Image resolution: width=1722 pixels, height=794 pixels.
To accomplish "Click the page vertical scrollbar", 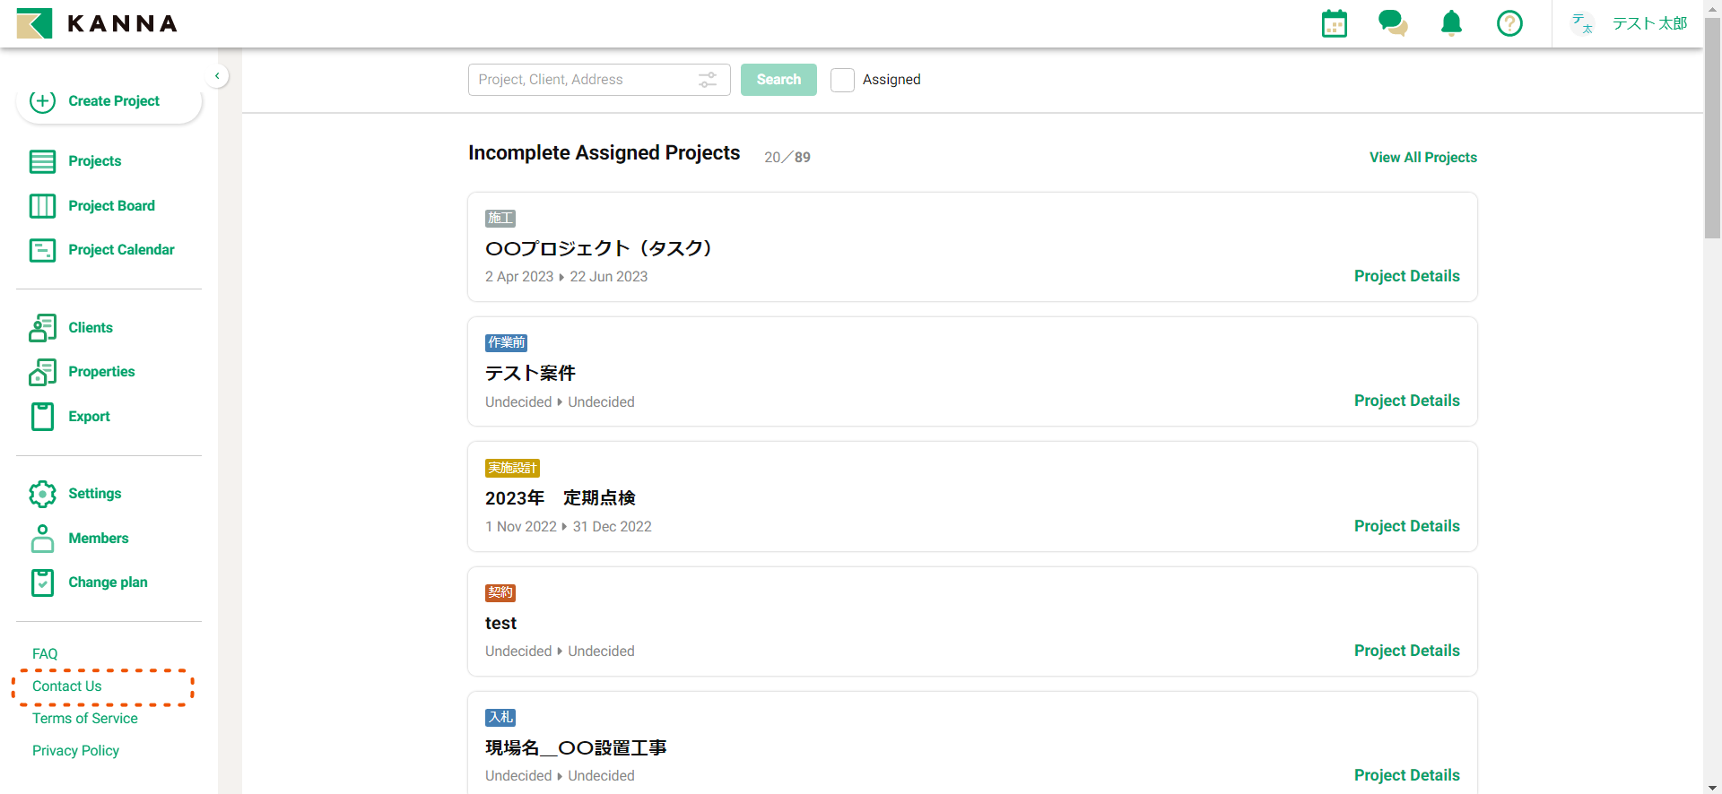I will [1712, 134].
